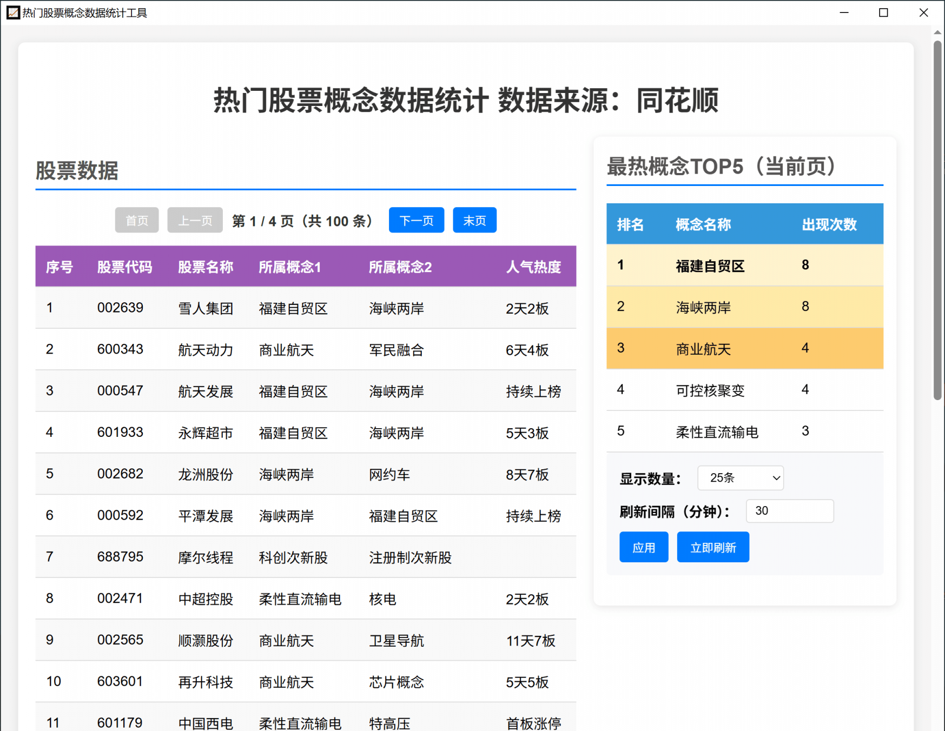Image resolution: width=945 pixels, height=731 pixels.
Task: Minimize the application window
Action: tap(844, 12)
